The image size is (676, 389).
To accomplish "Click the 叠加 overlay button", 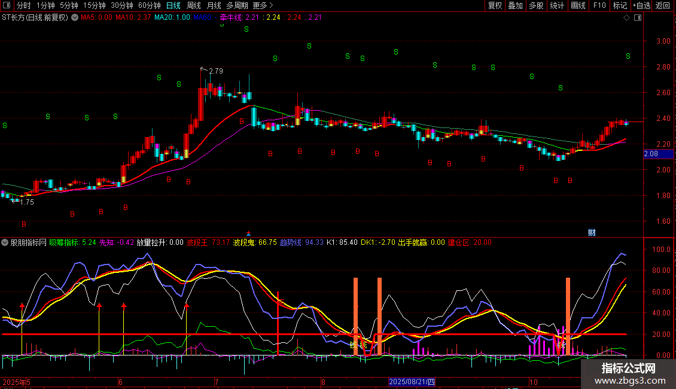I will point(516,5).
